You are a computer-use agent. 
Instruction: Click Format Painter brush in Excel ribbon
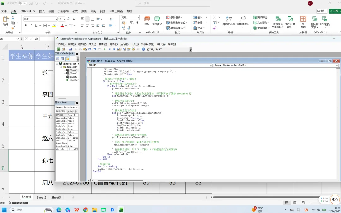[x=13, y=28]
